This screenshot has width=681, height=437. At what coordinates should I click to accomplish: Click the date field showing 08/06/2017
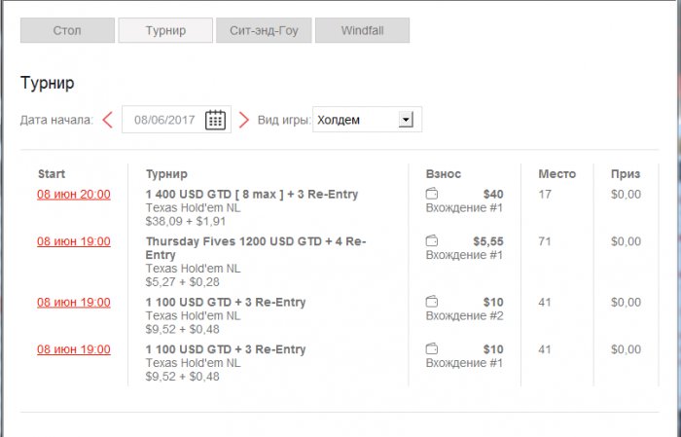(164, 120)
